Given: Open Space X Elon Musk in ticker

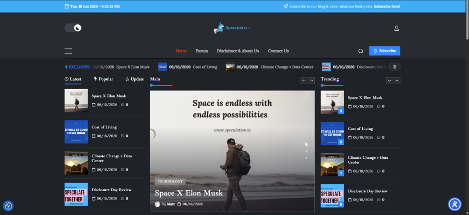Looking at the screenshot, I should coord(133,67).
